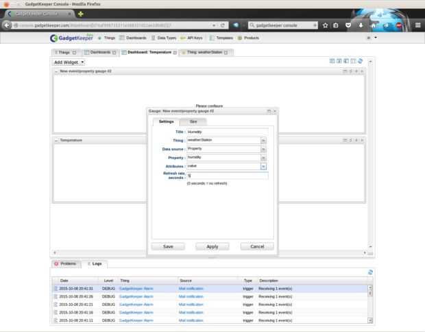This screenshot has height=332, width=425.
Task: Collapse the New event/property gauge #2 widget
Action: point(56,71)
